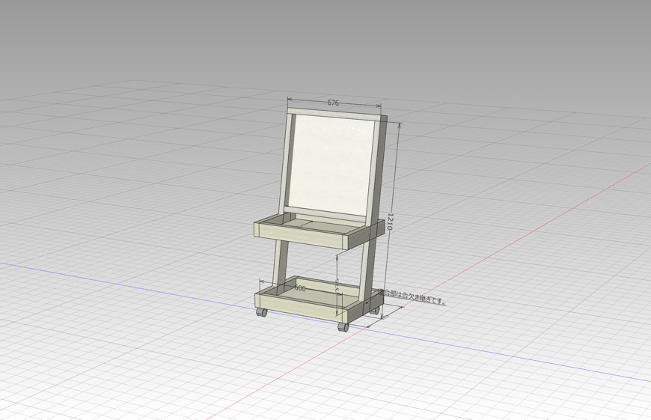Select the bottom panel inside the lower tray

click(x=316, y=294)
